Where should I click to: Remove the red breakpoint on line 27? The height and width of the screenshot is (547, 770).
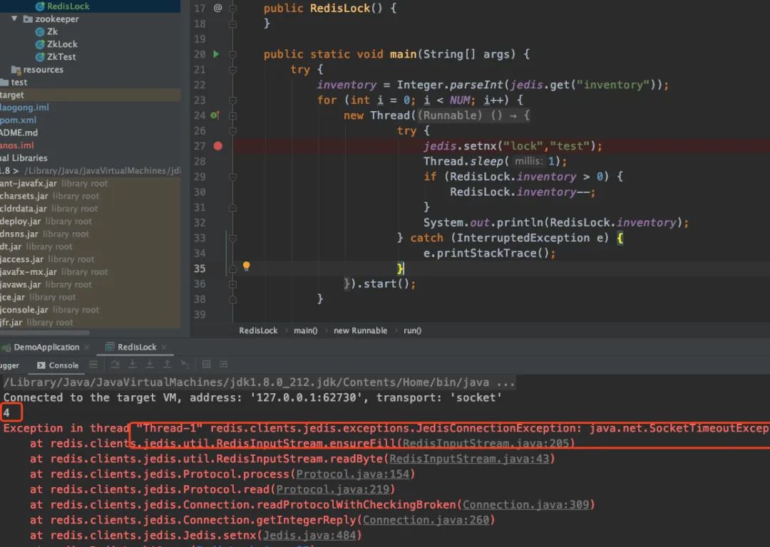click(x=218, y=146)
